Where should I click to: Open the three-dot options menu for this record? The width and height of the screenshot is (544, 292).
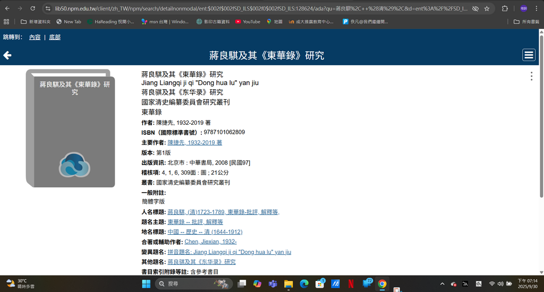coord(531,76)
